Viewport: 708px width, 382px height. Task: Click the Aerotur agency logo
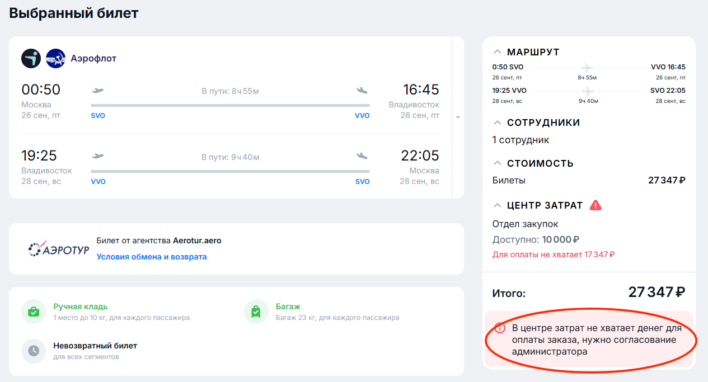tap(59, 249)
